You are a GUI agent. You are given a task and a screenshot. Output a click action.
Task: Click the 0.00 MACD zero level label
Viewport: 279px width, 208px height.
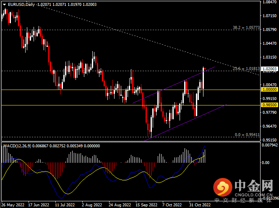pyautogui.click(x=266, y=162)
